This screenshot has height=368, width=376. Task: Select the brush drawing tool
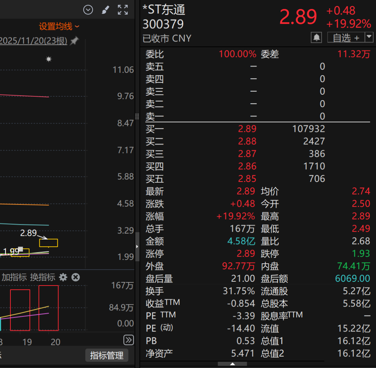coord(105,10)
